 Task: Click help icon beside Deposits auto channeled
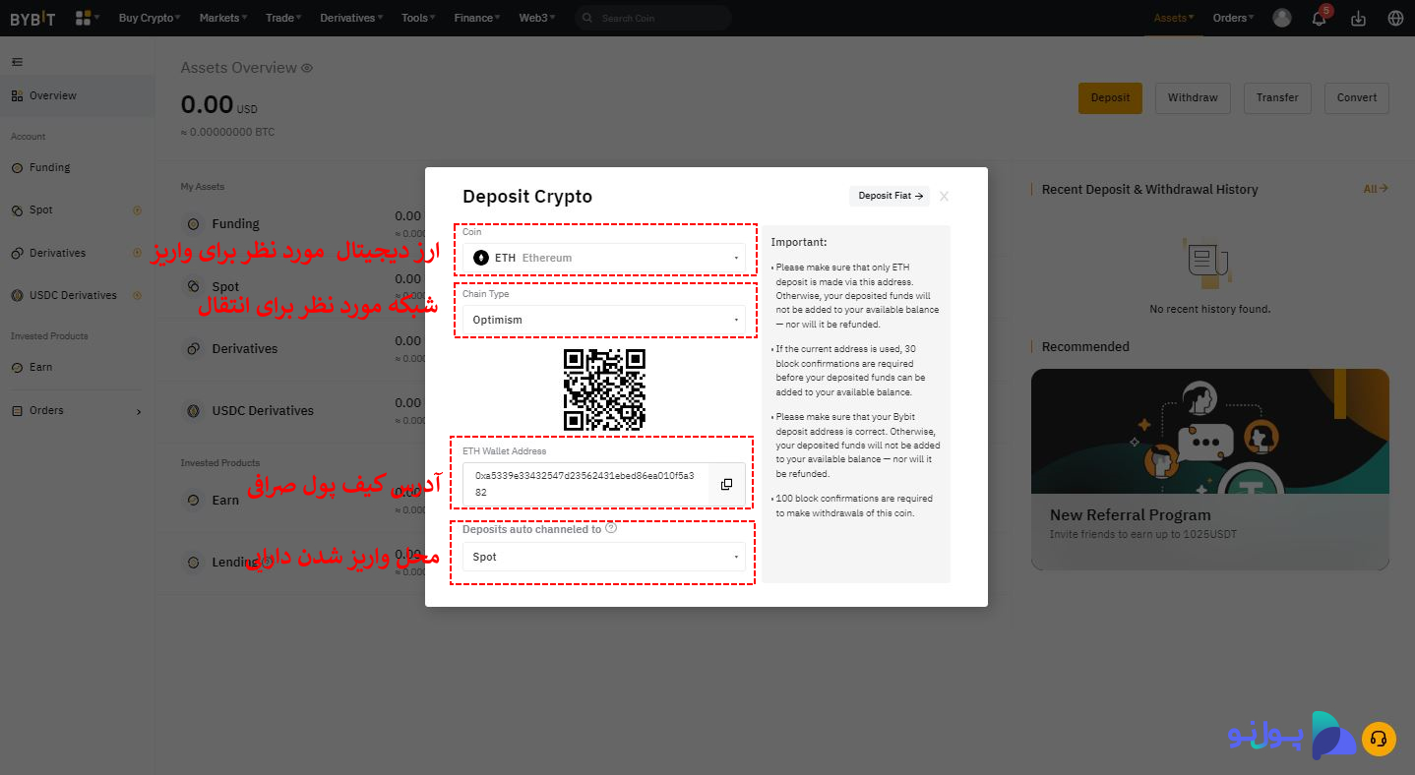tap(611, 528)
